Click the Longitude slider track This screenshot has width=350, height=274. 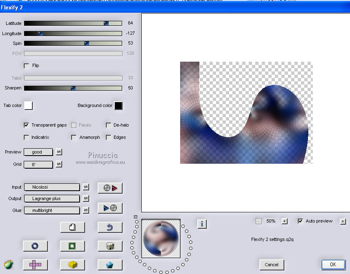pyautogui.click(x=73, y=33)
